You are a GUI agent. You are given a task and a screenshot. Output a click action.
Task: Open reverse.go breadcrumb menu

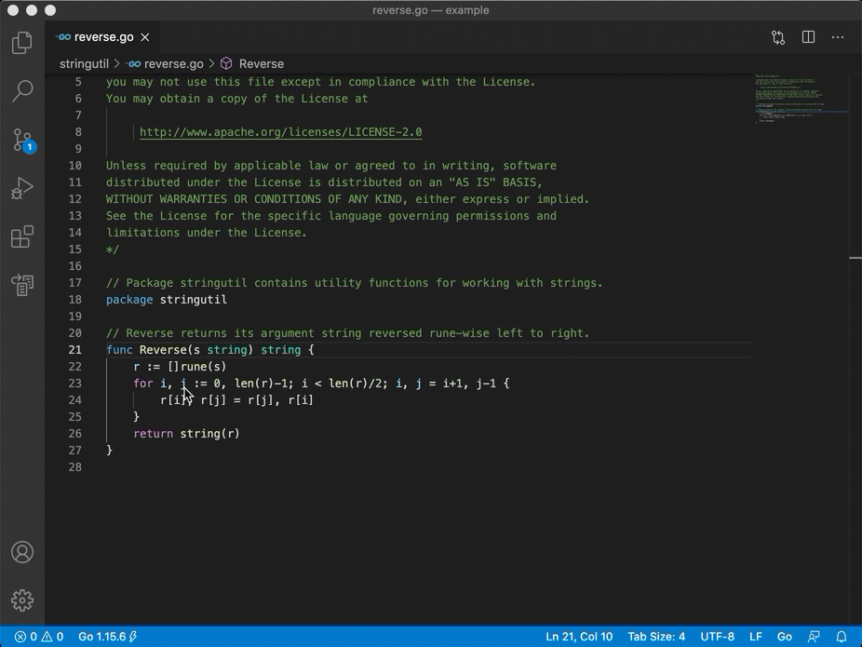(174, 63)
